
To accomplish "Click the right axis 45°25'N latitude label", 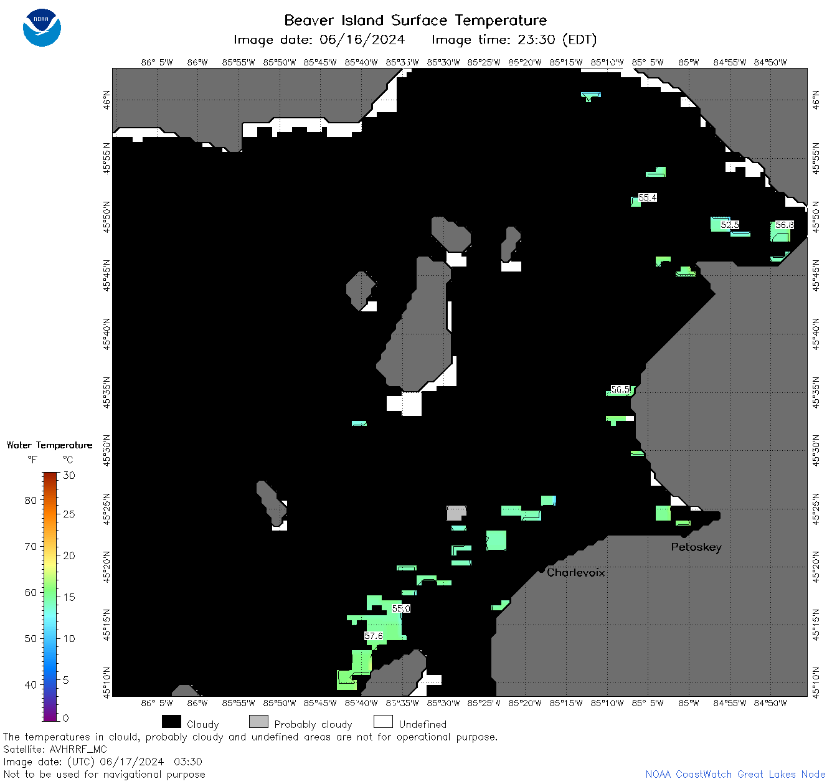I will 817,509.
